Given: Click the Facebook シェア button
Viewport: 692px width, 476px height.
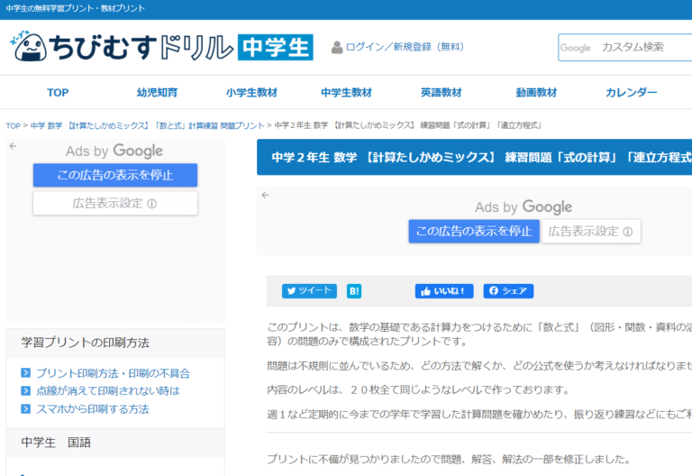Looking at the screenshot, I should point(508,291).
